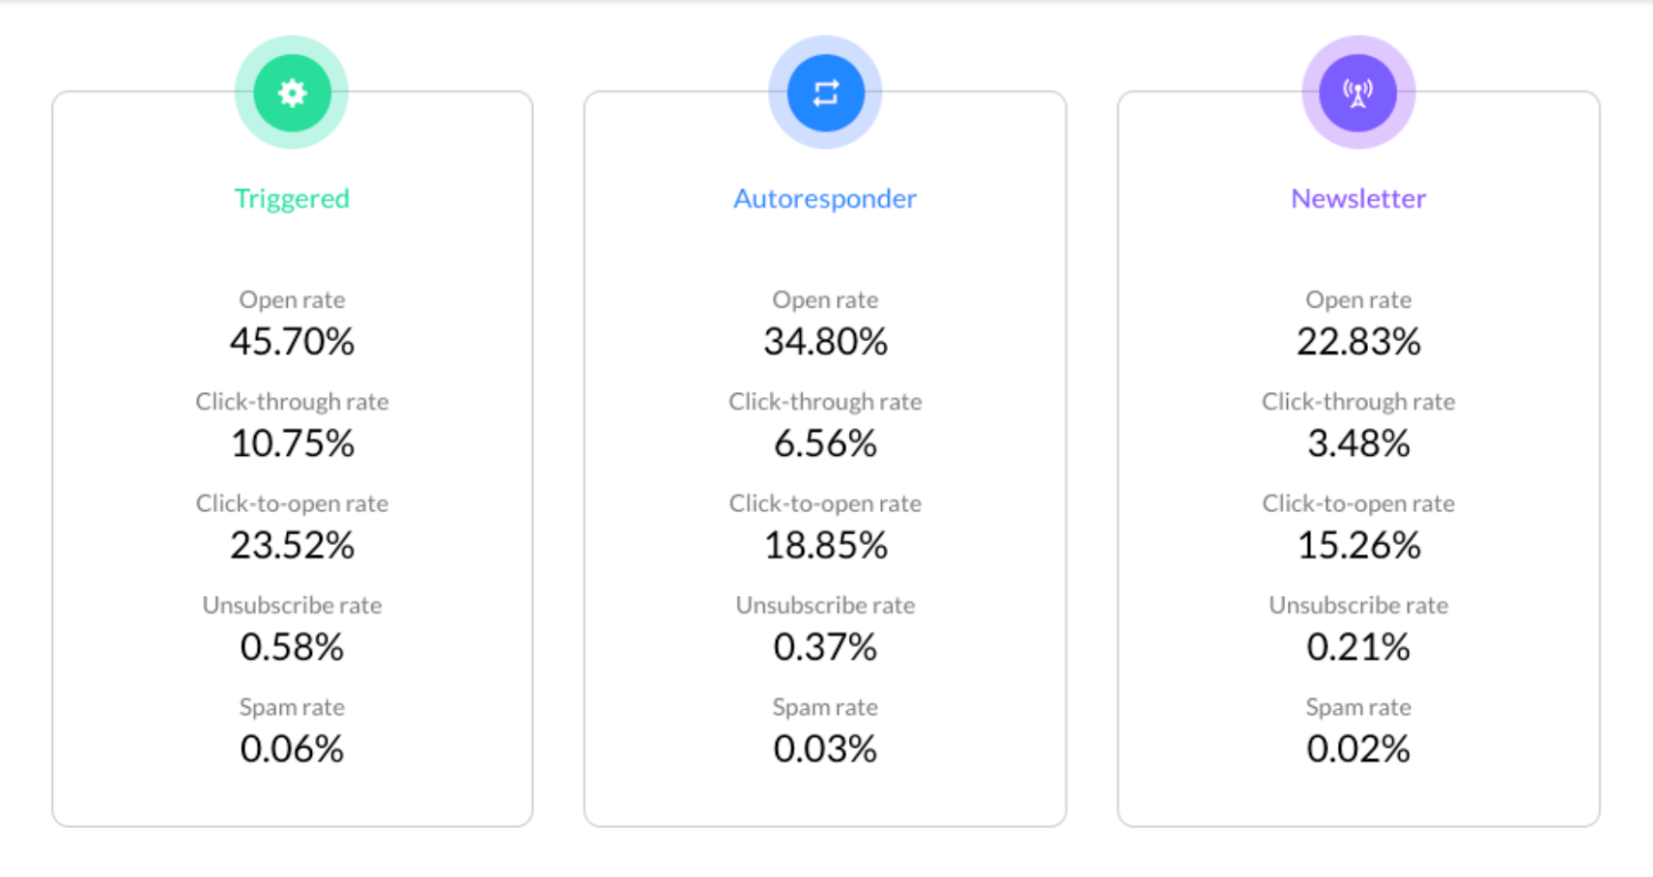The width and height of the screenshot is (1653, 877).
Task: Select Newsletter click-to-open rate 15.26%
Action: click(x=1358, y=546)
